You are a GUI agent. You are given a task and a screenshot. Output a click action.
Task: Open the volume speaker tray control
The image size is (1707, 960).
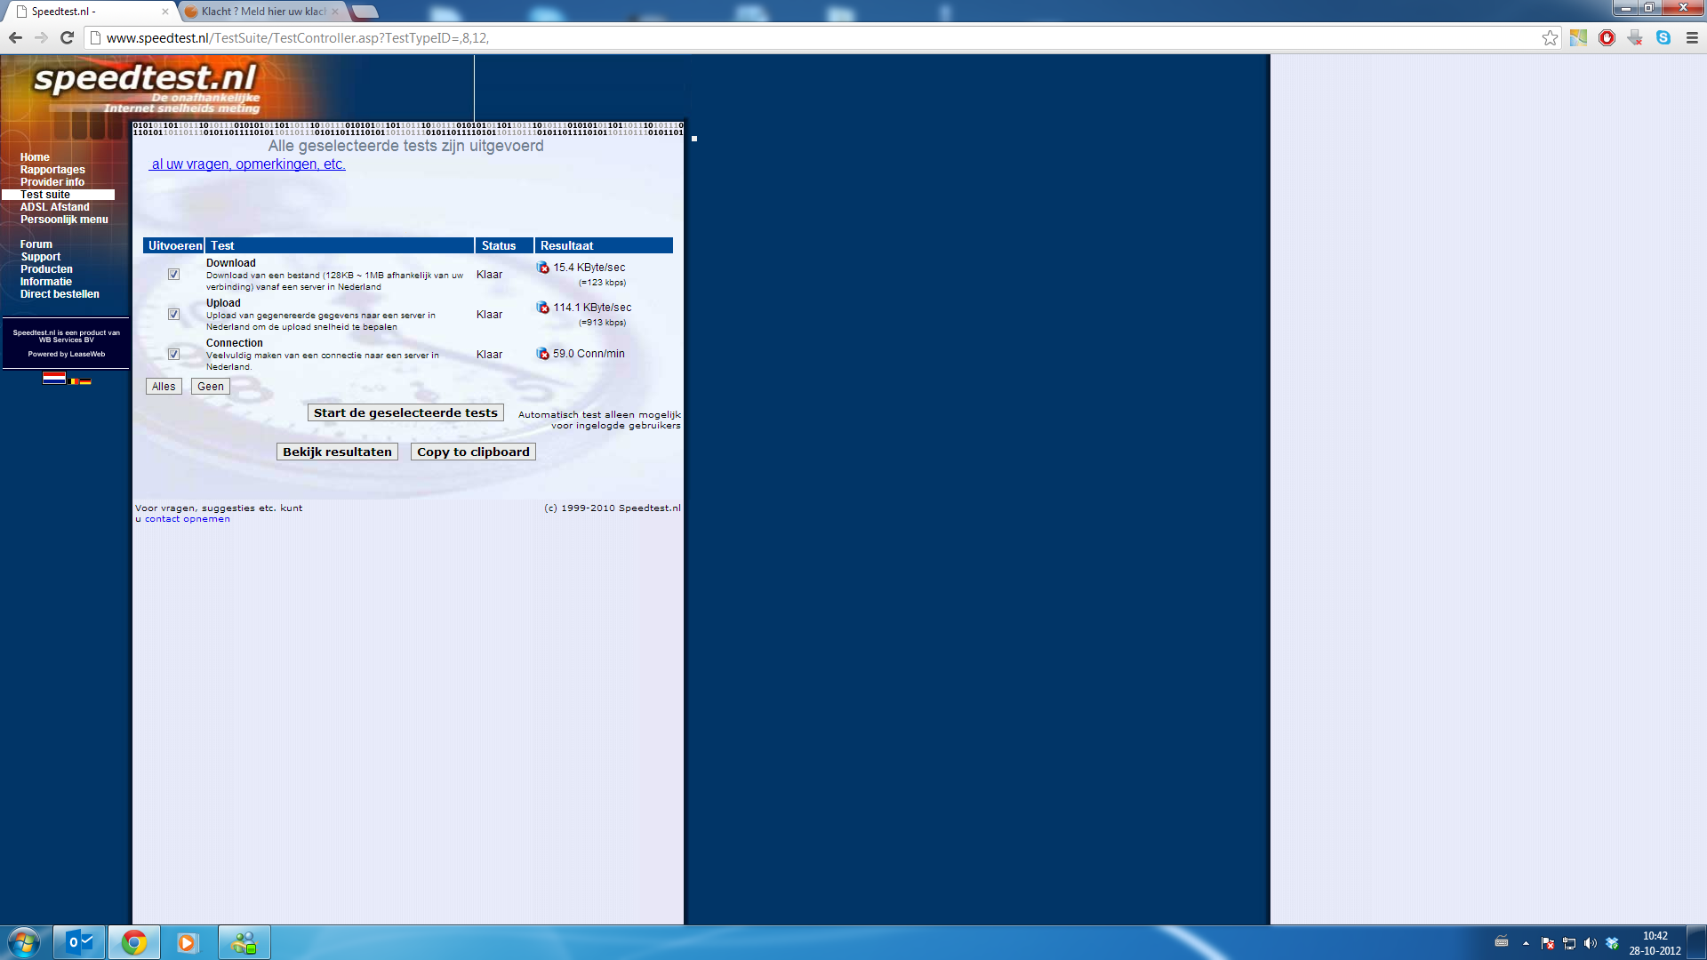point(1591,943)
